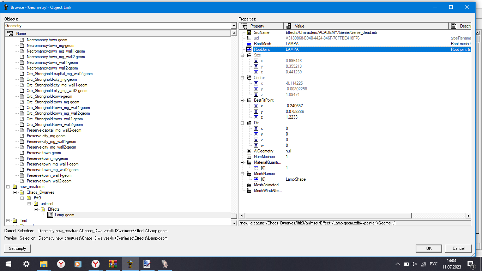Click the Property column header
This screenshot has height=271, width=482.
(261, 26)
